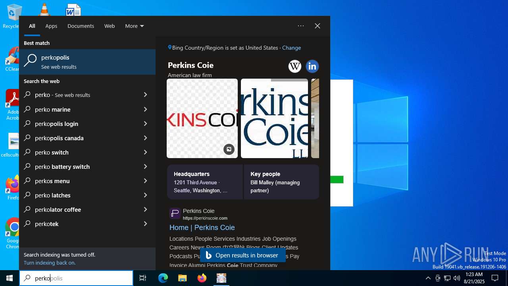Open the network status tray icon
Viewport: 508px width, 286px height.
(x=447, y=278)
